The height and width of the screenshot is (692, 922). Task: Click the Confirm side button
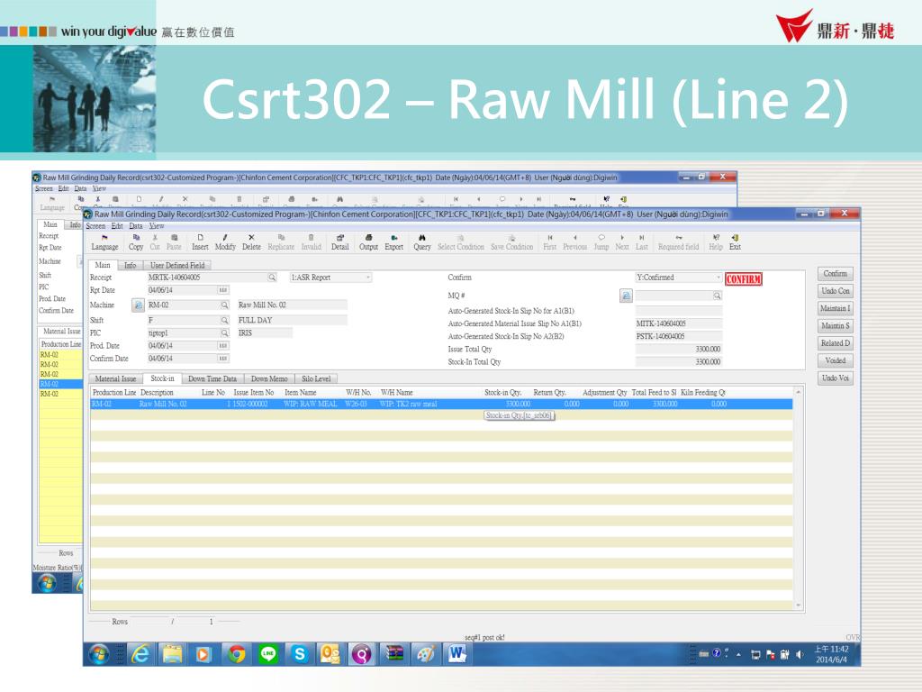click(835, 274)
